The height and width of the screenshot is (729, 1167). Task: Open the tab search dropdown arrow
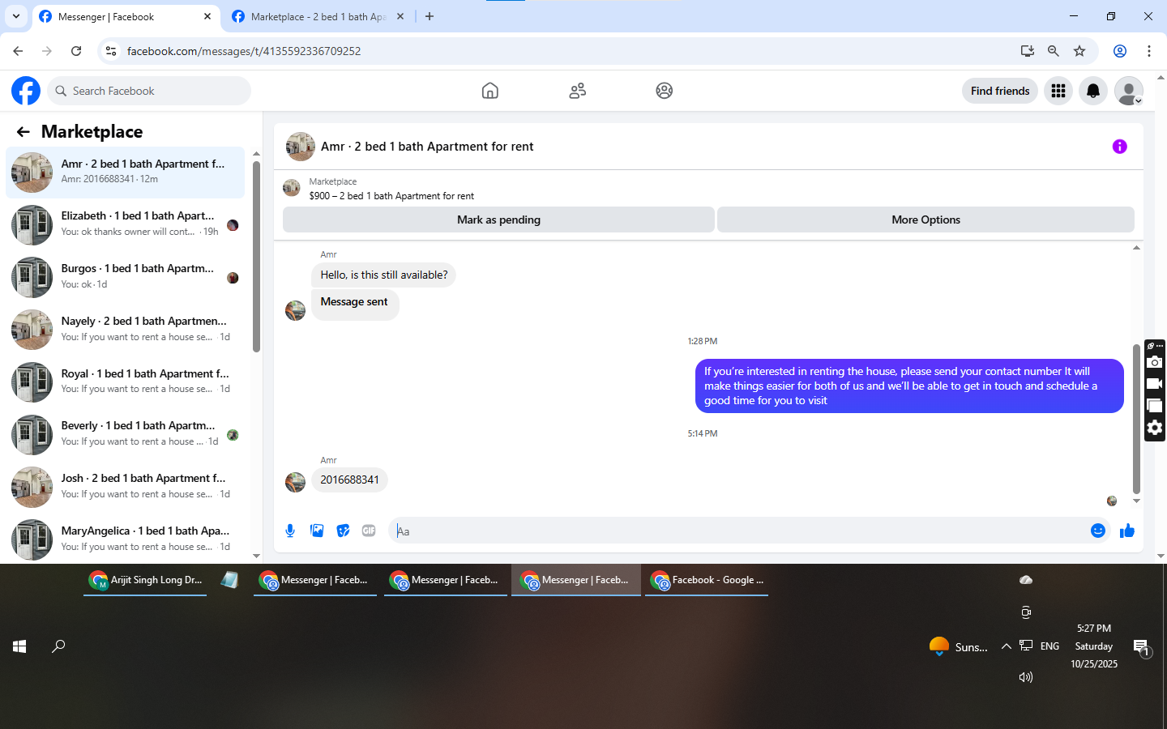click(15, 16)
